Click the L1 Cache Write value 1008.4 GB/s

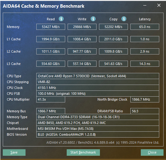coord(82,39)
